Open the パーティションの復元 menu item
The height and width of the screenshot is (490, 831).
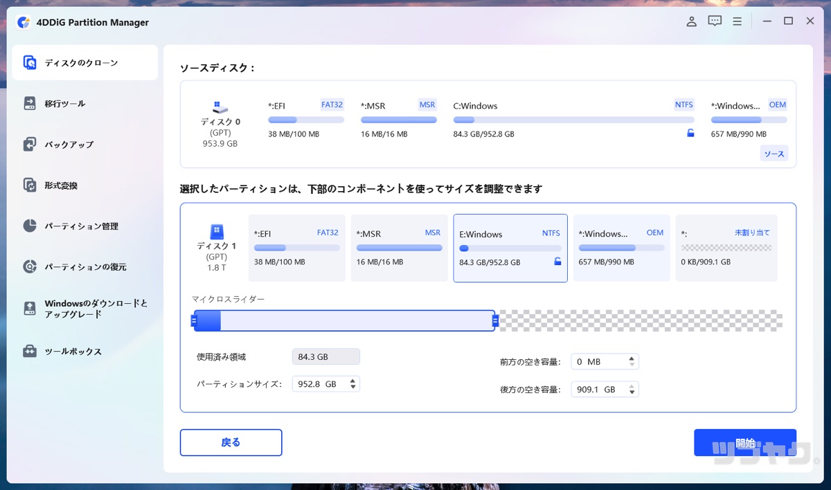85,266
